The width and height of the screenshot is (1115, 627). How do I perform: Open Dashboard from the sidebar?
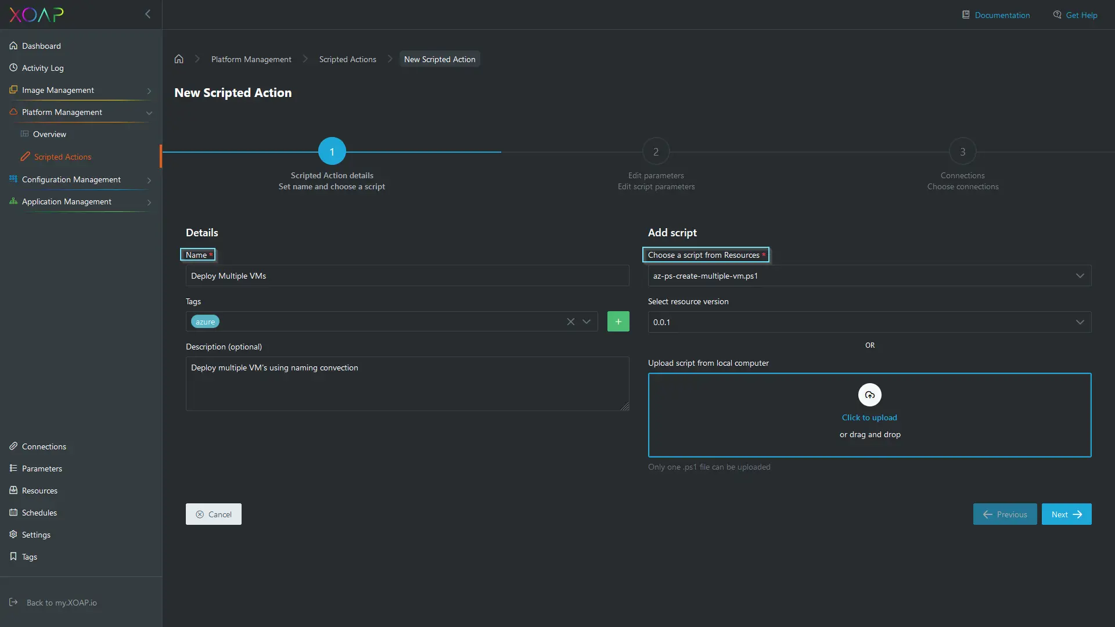(x=41, y=46)
